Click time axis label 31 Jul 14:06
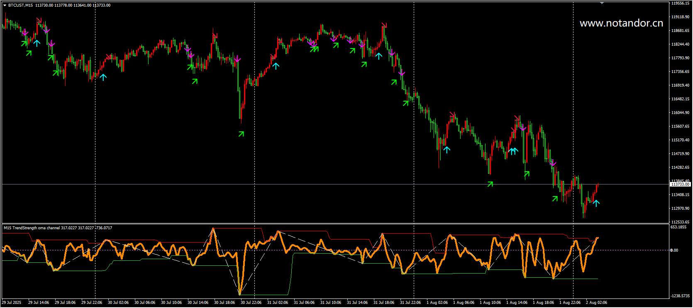693x308 pixels. 357,303
